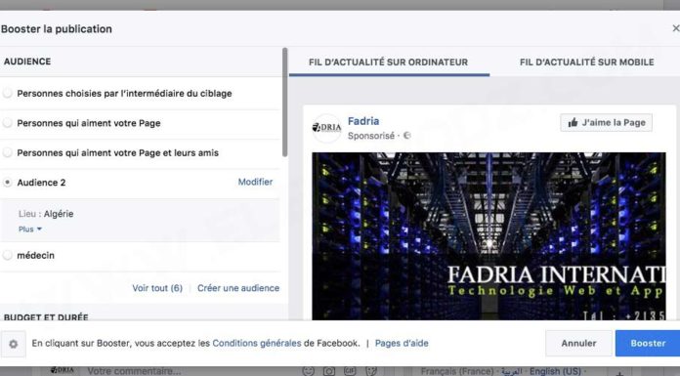Click the Fadria page logo avatar

[x=327, y=128]
